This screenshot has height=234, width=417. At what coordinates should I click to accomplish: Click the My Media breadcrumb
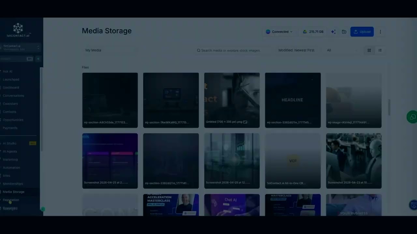(x=93, y=50)
